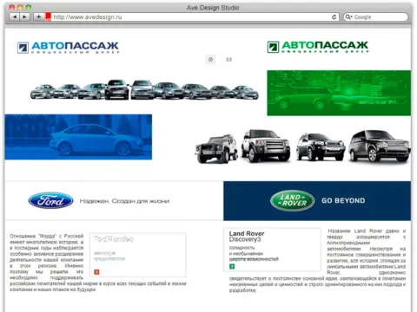The image size is (417, 312).
Task: Click the green Land Rover banner image
Action: [339, 93]
